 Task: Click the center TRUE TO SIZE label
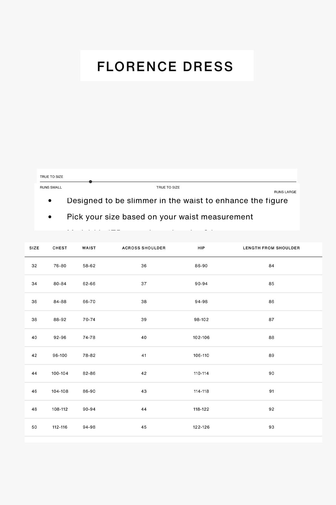168,187
